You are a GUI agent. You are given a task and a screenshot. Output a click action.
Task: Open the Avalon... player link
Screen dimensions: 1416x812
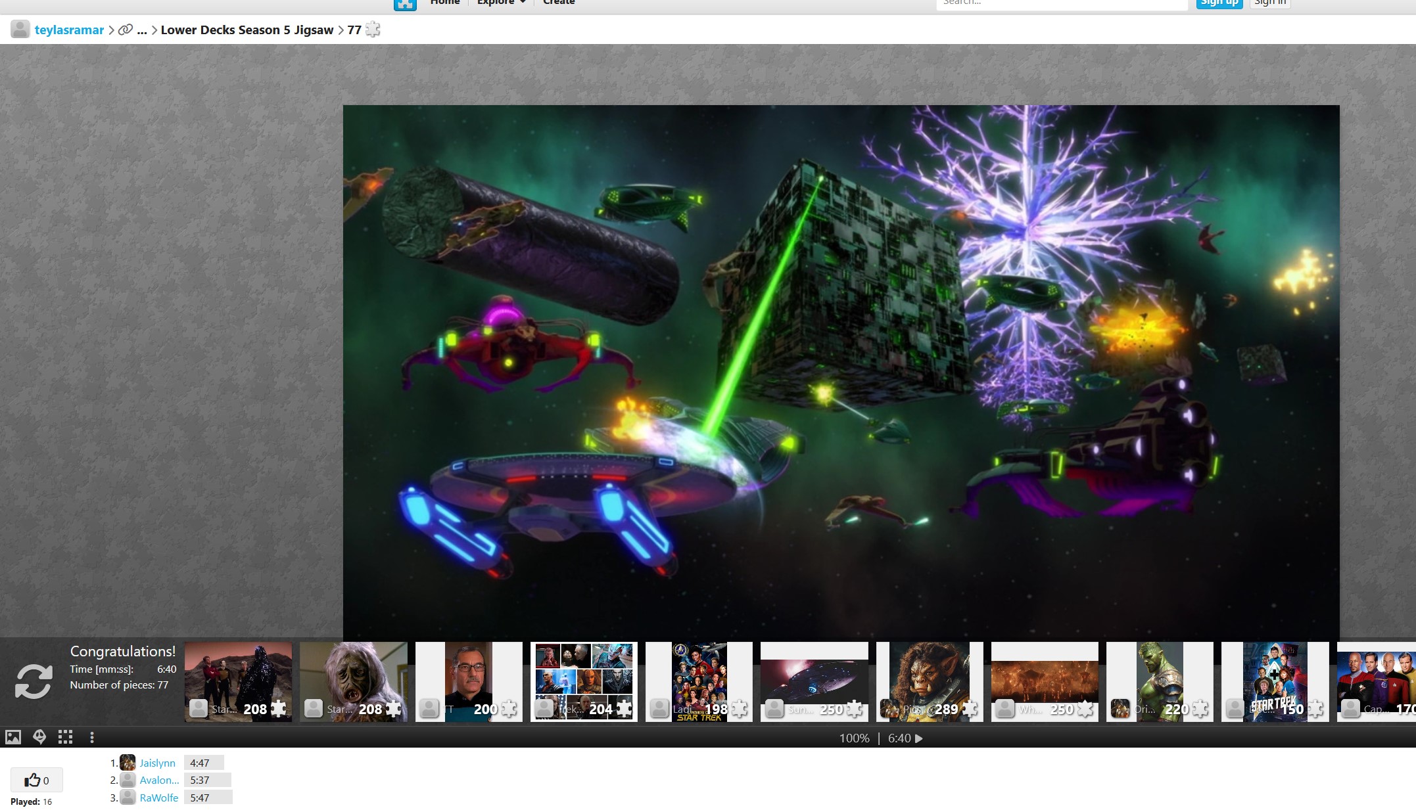click(159, 780)
